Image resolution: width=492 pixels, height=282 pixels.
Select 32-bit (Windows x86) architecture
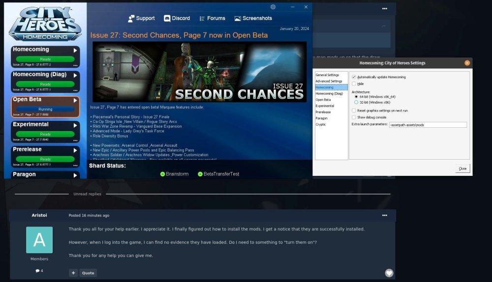coord(356,102)
